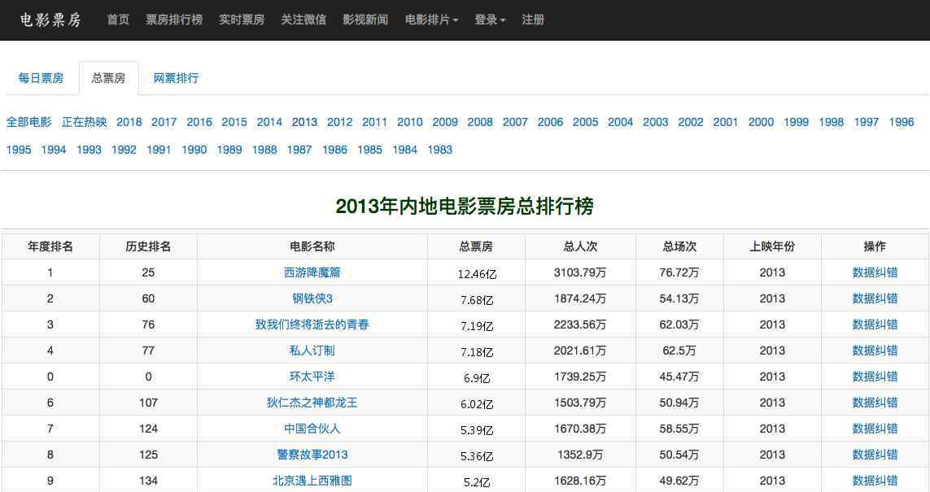This screenshot has height=492, width=930.
Task: Select the 总票房 tab
Action: coord(108,78)
